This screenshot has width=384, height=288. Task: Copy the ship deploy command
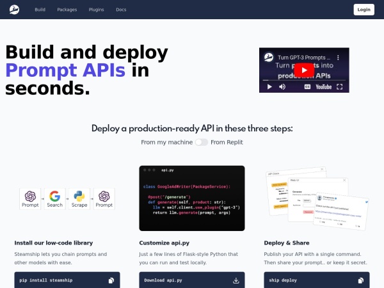click(360, 280)
